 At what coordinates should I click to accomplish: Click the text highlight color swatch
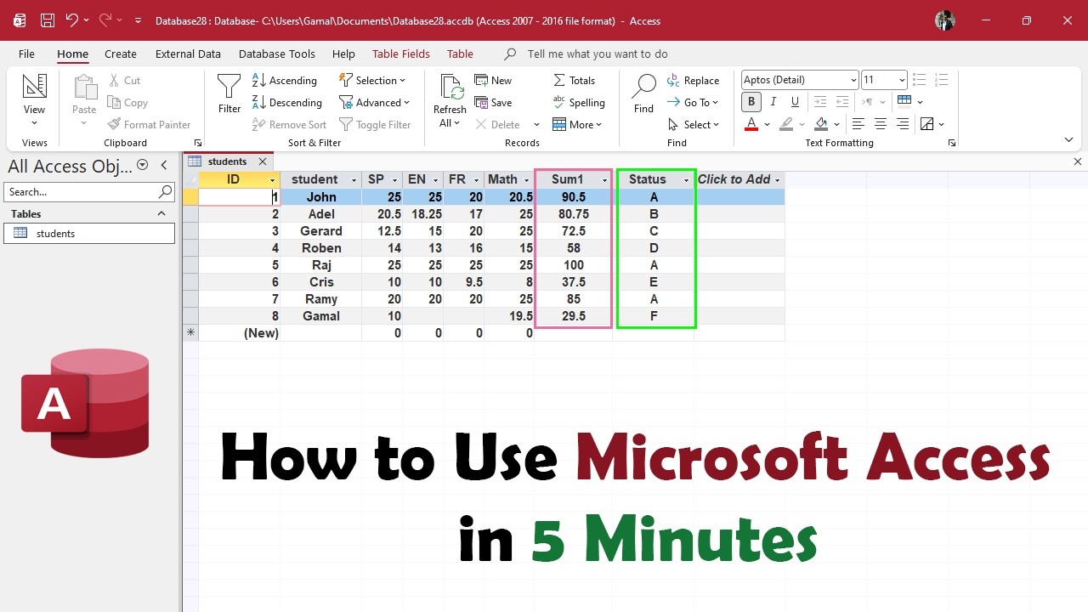pos(786,124)
